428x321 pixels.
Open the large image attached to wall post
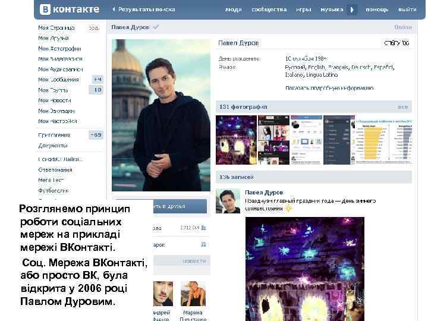[304, 269]
